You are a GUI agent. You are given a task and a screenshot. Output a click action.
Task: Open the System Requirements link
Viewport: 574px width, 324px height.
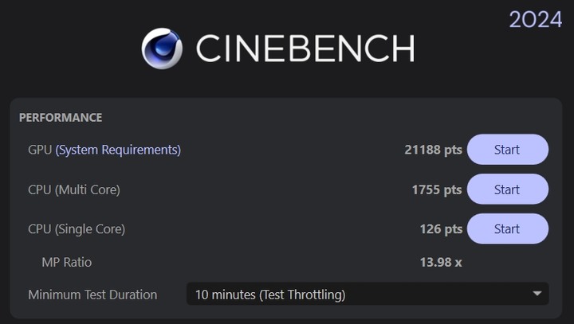pos(118,150)
